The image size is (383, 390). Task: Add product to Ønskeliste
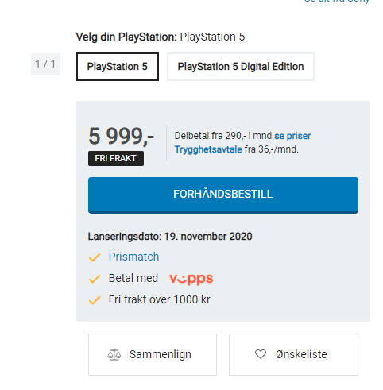(x=293, y=354)
